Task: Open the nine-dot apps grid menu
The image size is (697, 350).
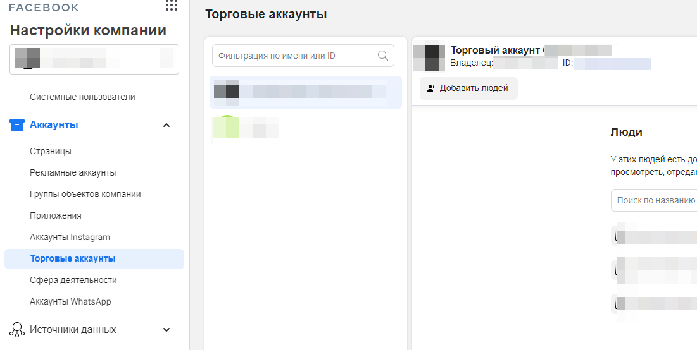Action: point(171,6)
